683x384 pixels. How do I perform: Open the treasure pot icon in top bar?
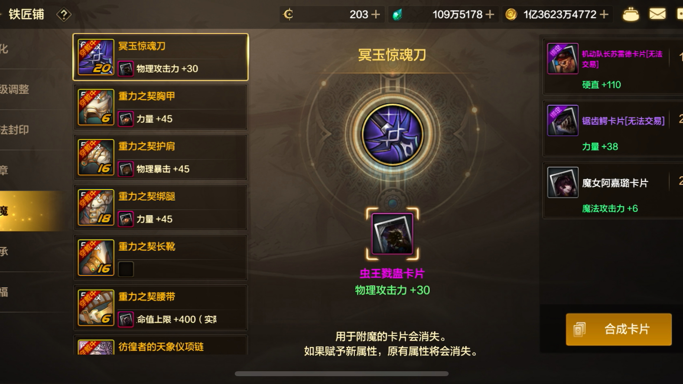pyautogui.click(x=631, y=15)
